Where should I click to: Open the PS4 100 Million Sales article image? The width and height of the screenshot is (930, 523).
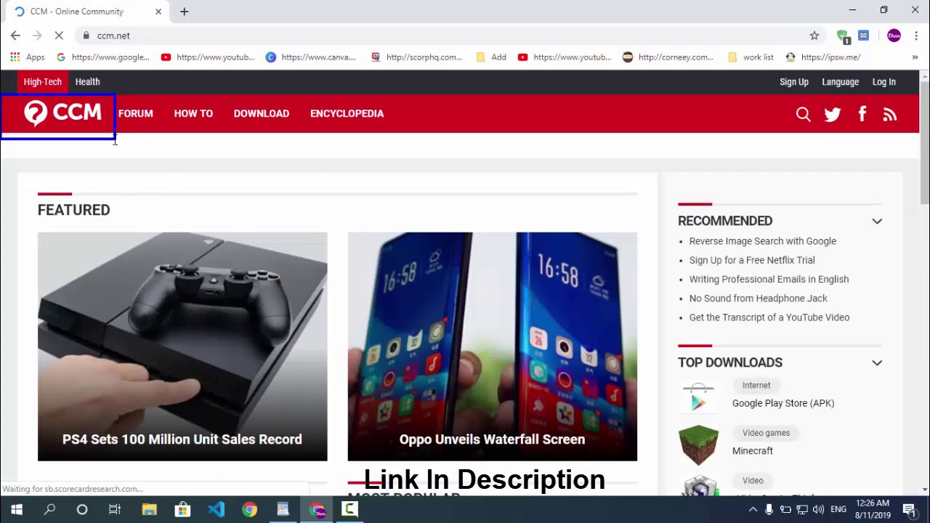point(182,346)
